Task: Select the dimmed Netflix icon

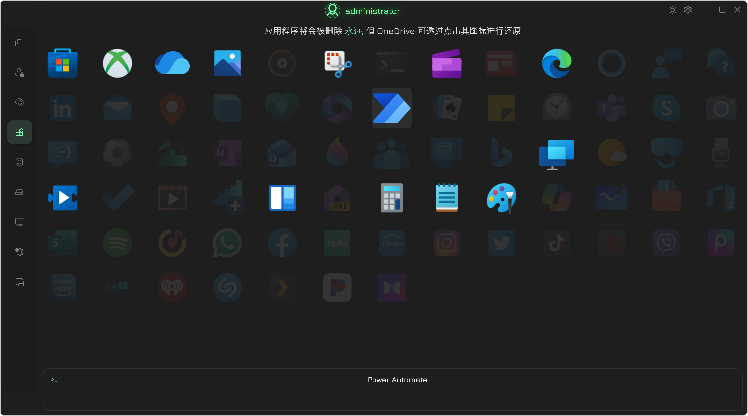Action: 611,243
